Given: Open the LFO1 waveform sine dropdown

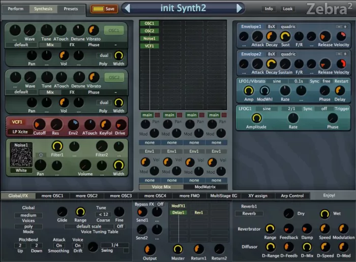Looking at the screenshot, I should click(277, 81).
